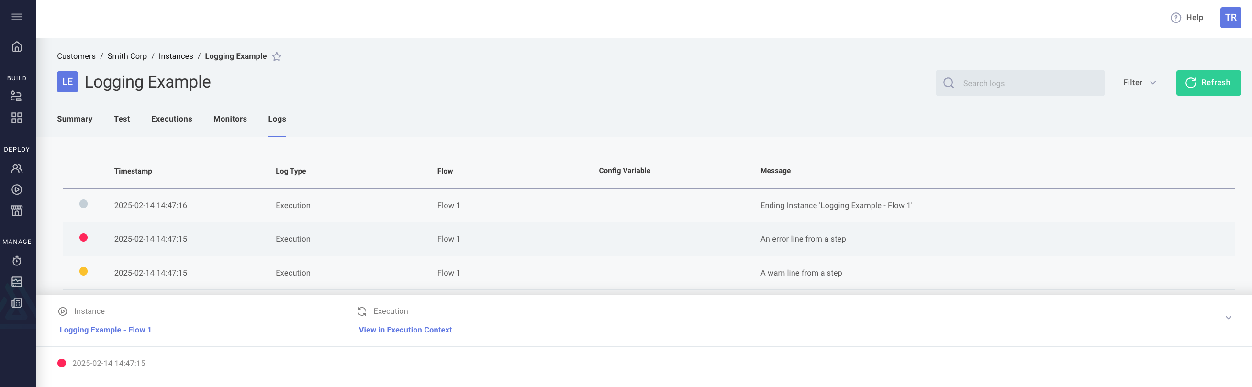Select the Logs tab
This screenshot has width=1252, height=387.
click(277, 119)
